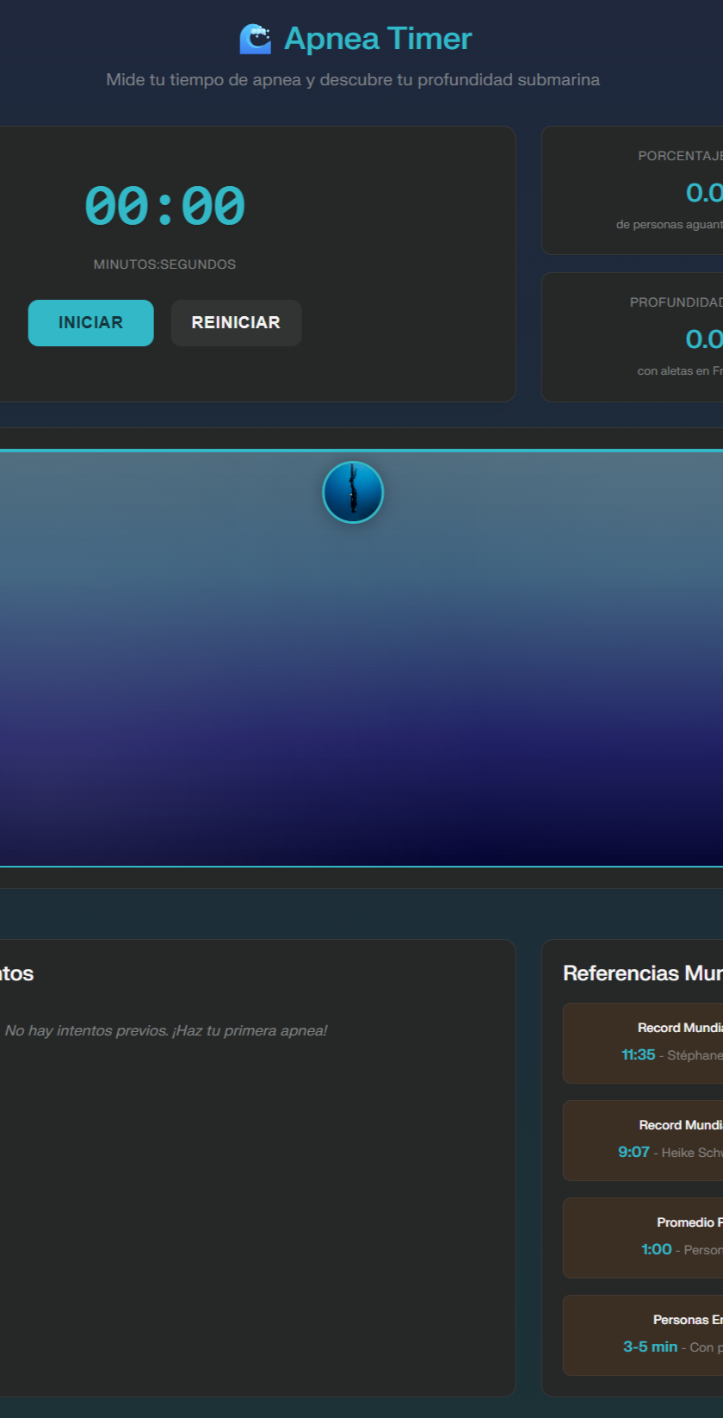Click the freediver icon in the ocean view

point(353,492)
